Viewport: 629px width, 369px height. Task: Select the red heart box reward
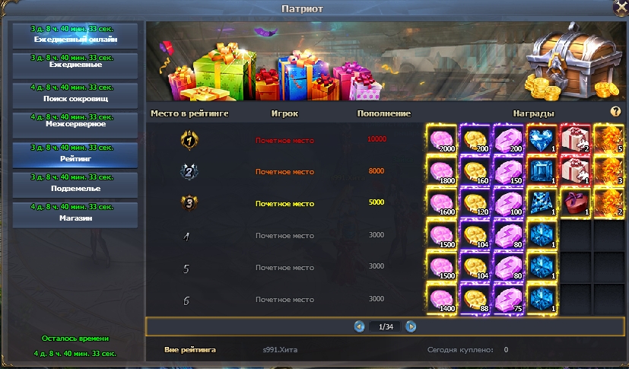pyautogui.click(x=576, y=202)
